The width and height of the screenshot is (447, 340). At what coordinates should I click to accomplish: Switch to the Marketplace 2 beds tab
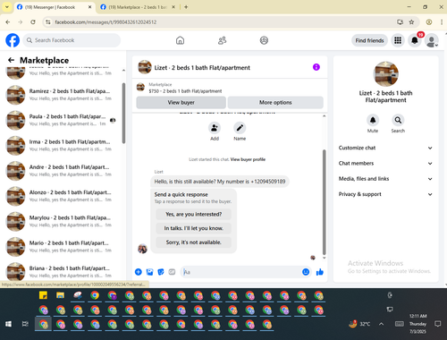pos(138,7)
